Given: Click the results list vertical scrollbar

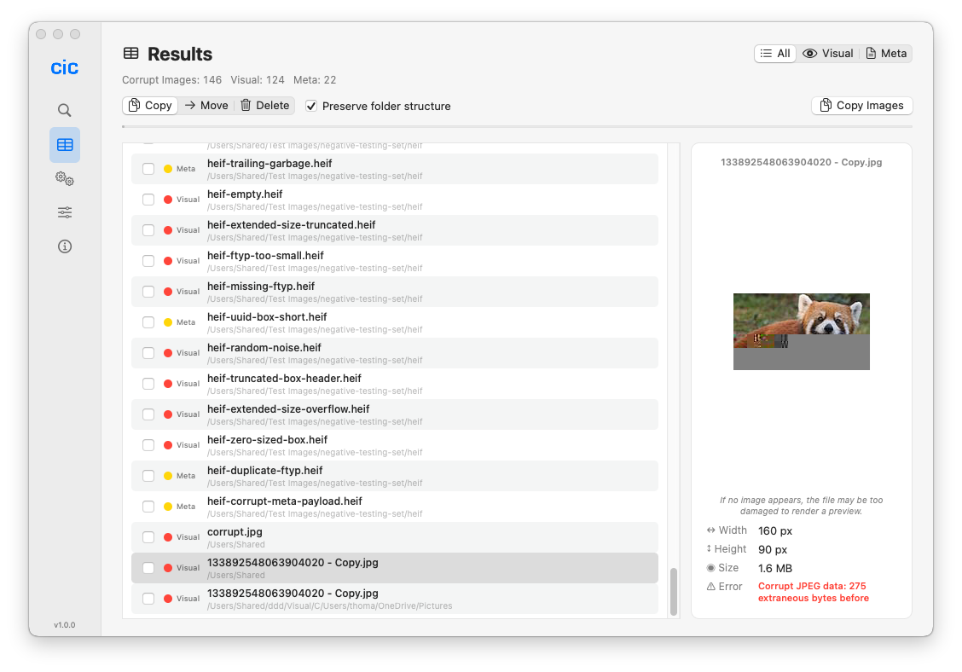Looking at the screenshot, I should [x=673, y=591].
